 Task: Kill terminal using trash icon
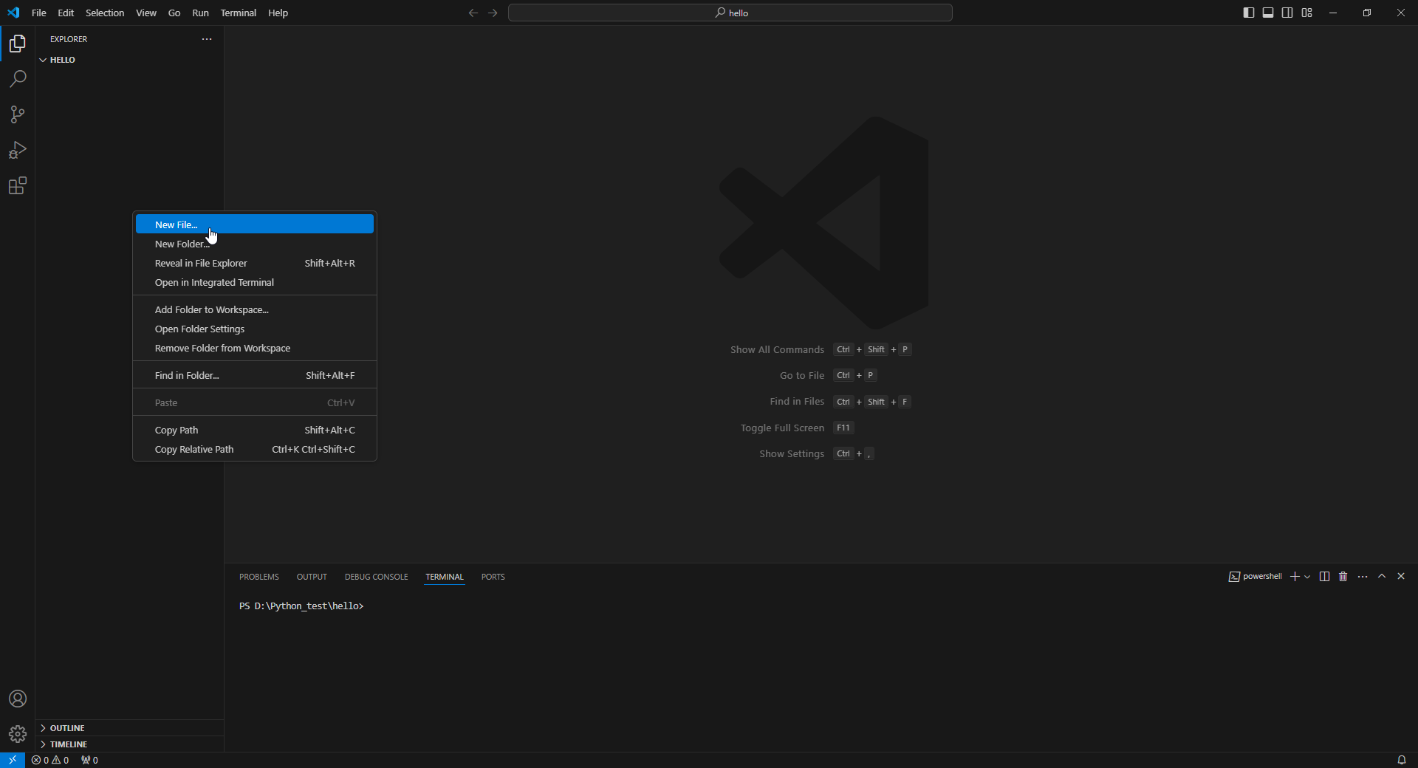pyautogui.click(x=1343, y=577)
